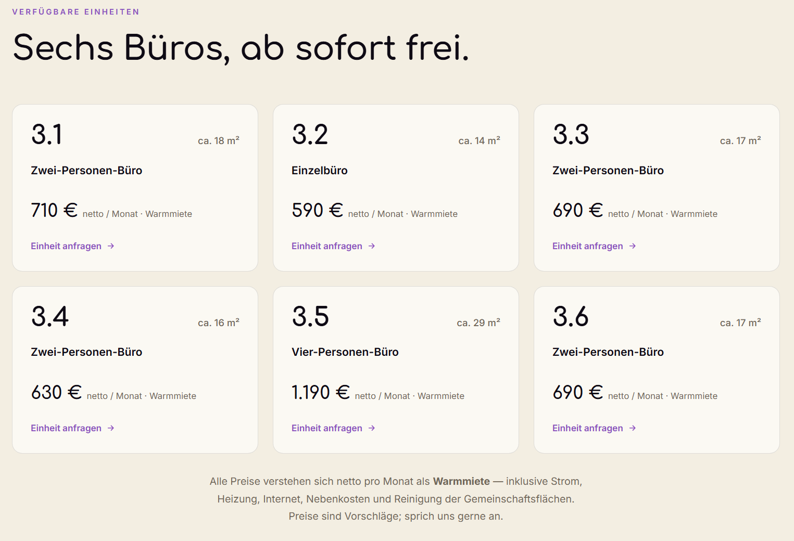Select 'Einheit anfragen' for office 3.3
Screen dimensions: 794x541
pos(594,246)
